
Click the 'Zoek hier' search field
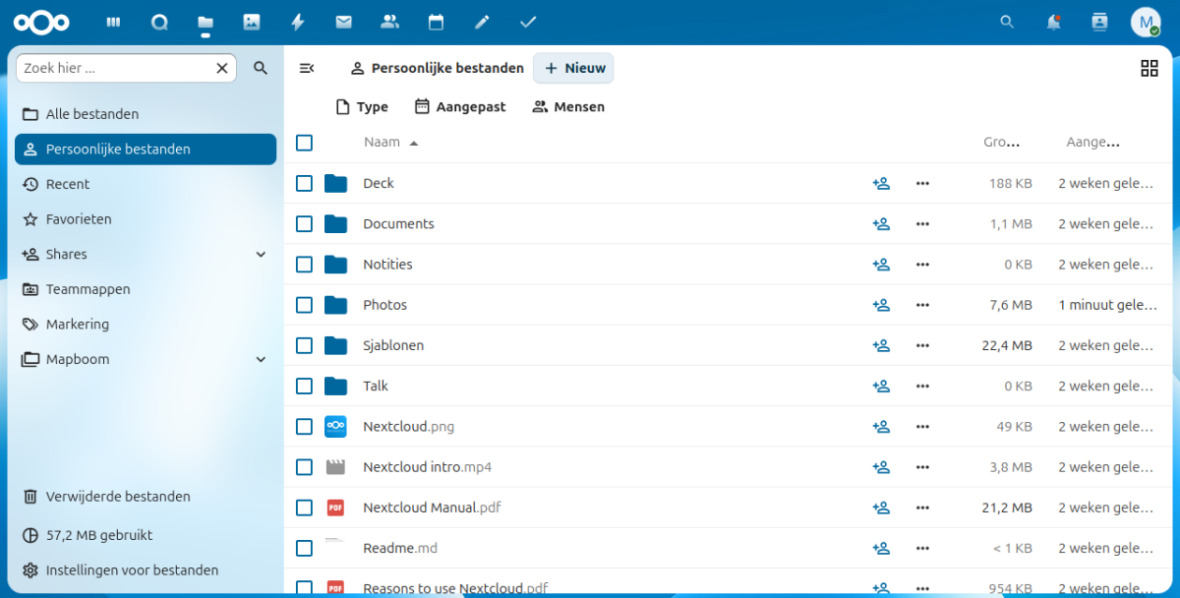click(113, 68)
